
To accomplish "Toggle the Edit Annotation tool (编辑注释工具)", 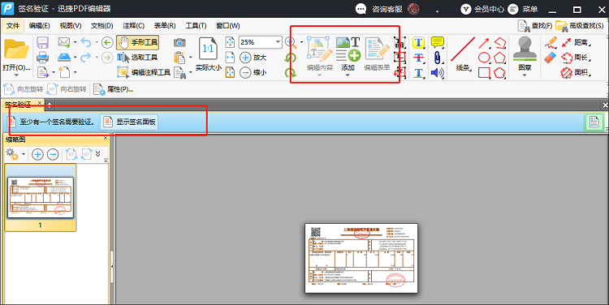I will [x=144, y=72].
